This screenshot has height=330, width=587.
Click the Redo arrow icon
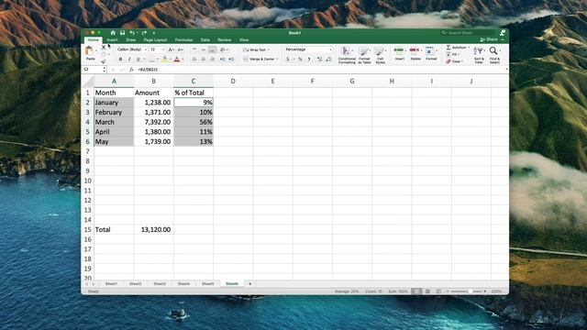coord(144,33)
